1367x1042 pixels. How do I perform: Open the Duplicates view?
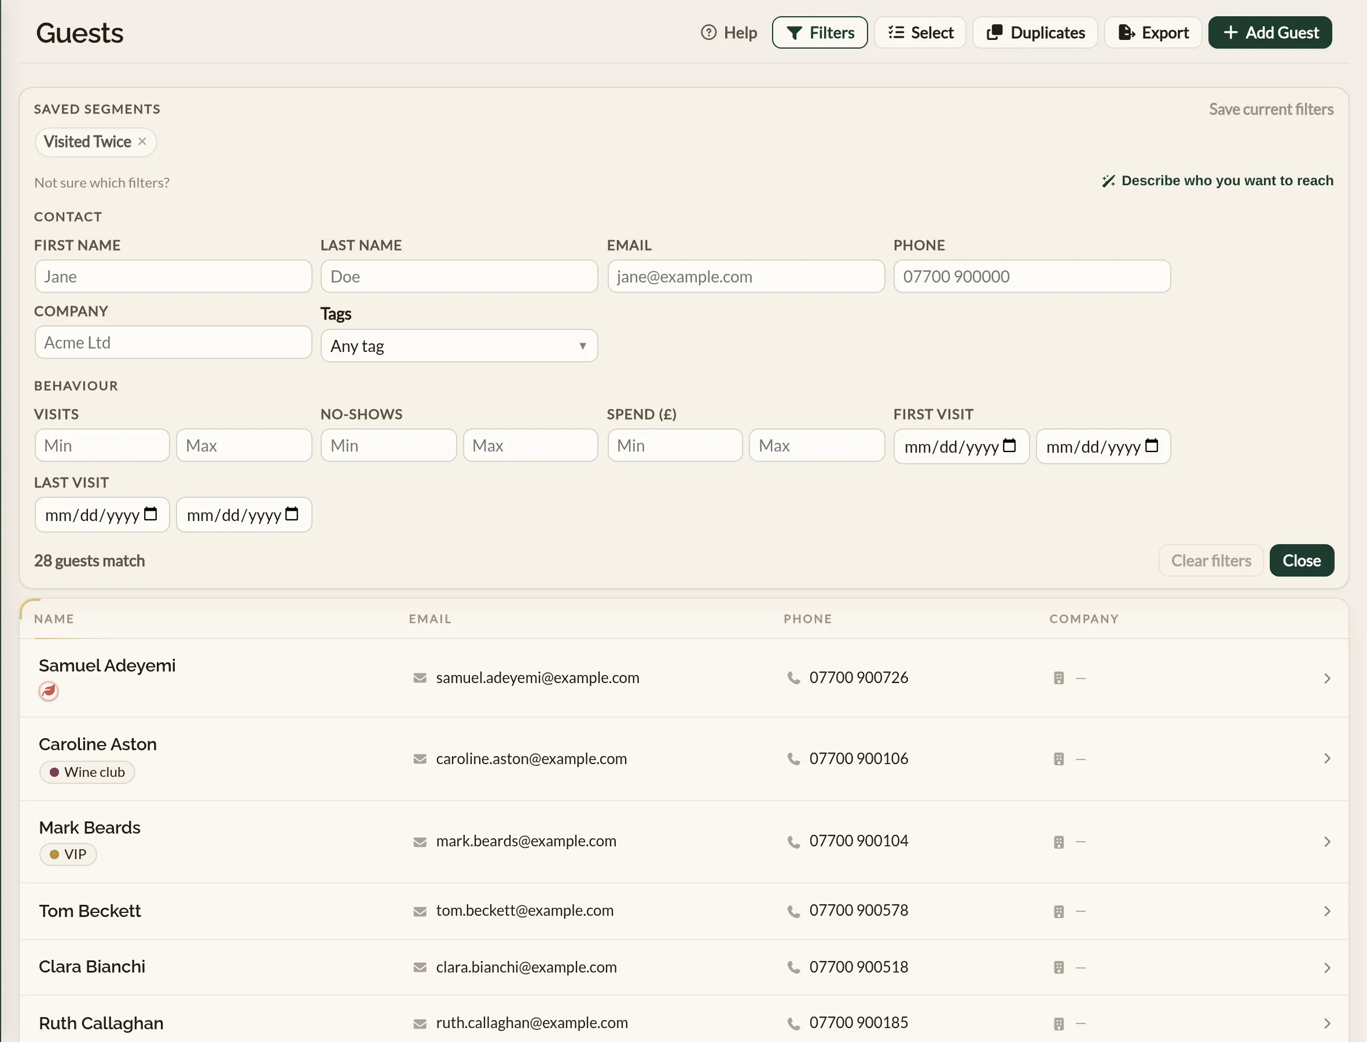click(1035, 32)
